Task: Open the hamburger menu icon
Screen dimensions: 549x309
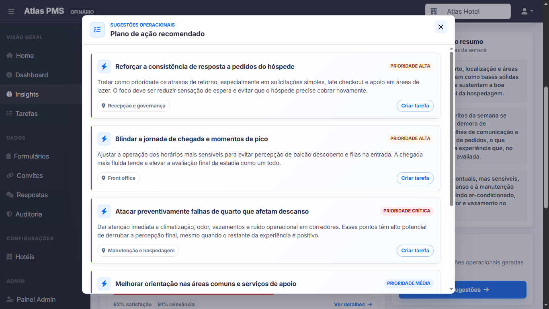Action: point(11,11)
